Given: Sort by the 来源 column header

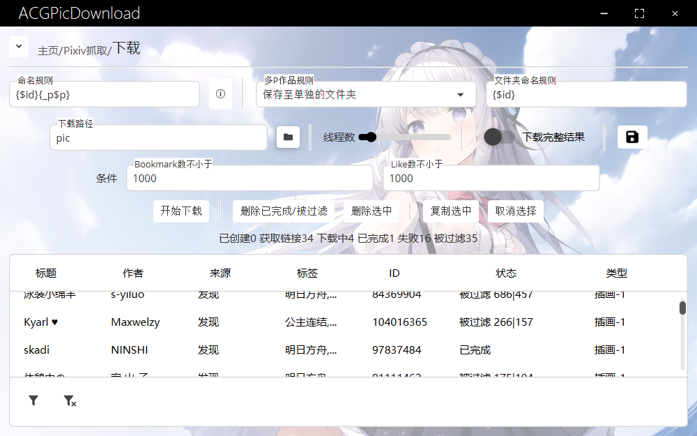Looking at the screenshot, I should [220, 273].
